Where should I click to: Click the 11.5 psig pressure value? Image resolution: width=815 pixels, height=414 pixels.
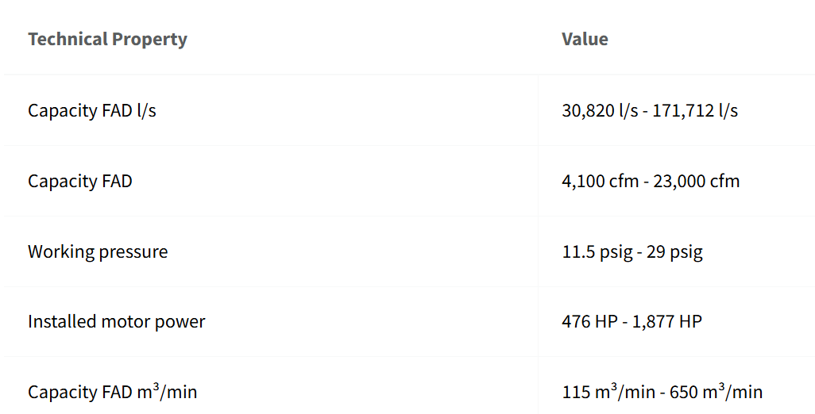pos(595,251)
